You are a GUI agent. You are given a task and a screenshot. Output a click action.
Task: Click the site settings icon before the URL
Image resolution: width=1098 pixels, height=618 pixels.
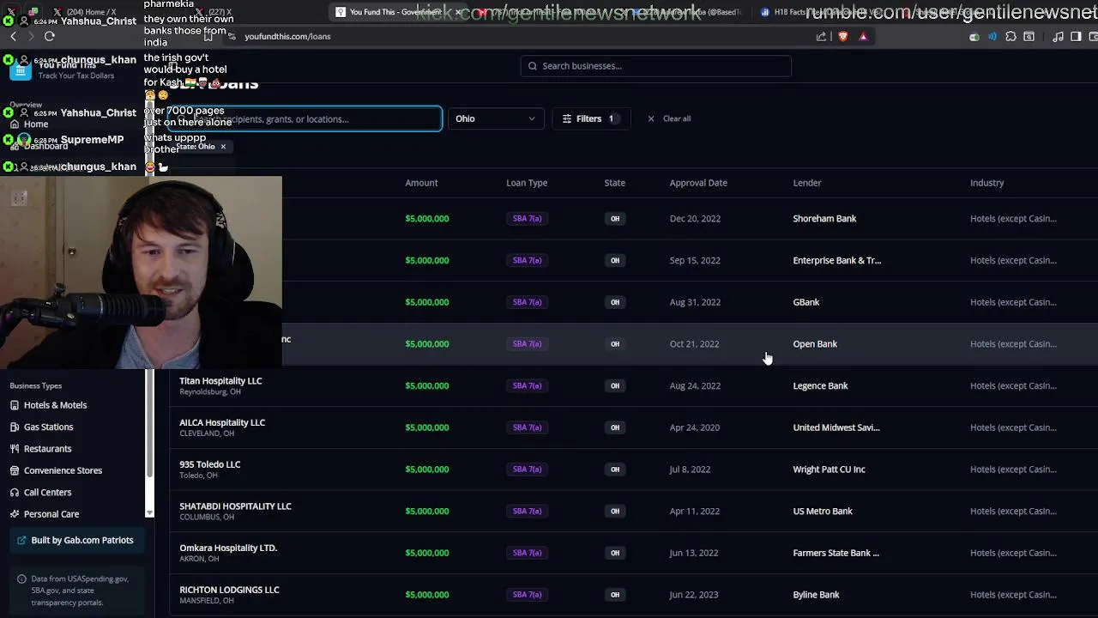tap(232, 36)
